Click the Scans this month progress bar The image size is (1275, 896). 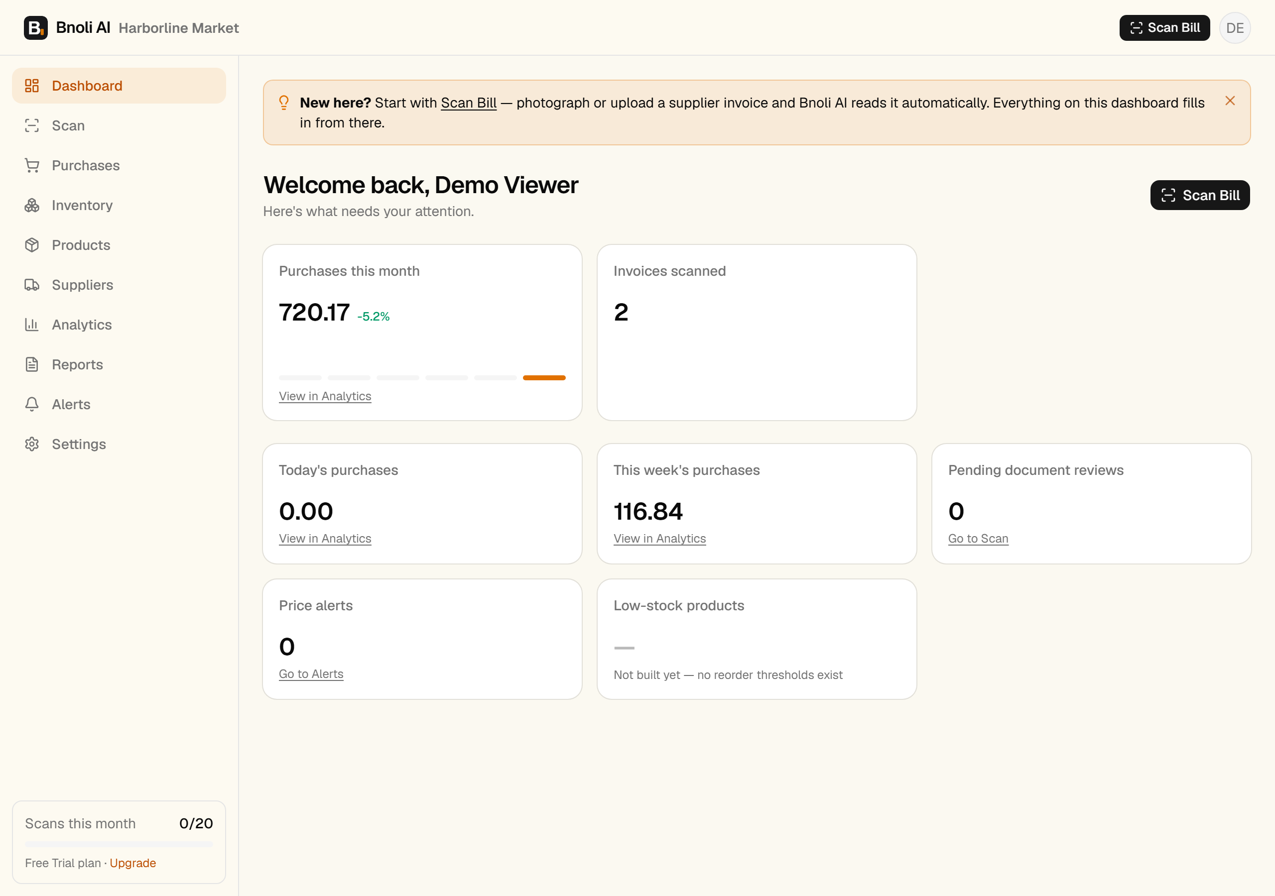point(119,844)
